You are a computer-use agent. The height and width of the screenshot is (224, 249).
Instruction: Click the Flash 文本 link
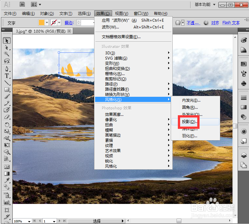231,23
